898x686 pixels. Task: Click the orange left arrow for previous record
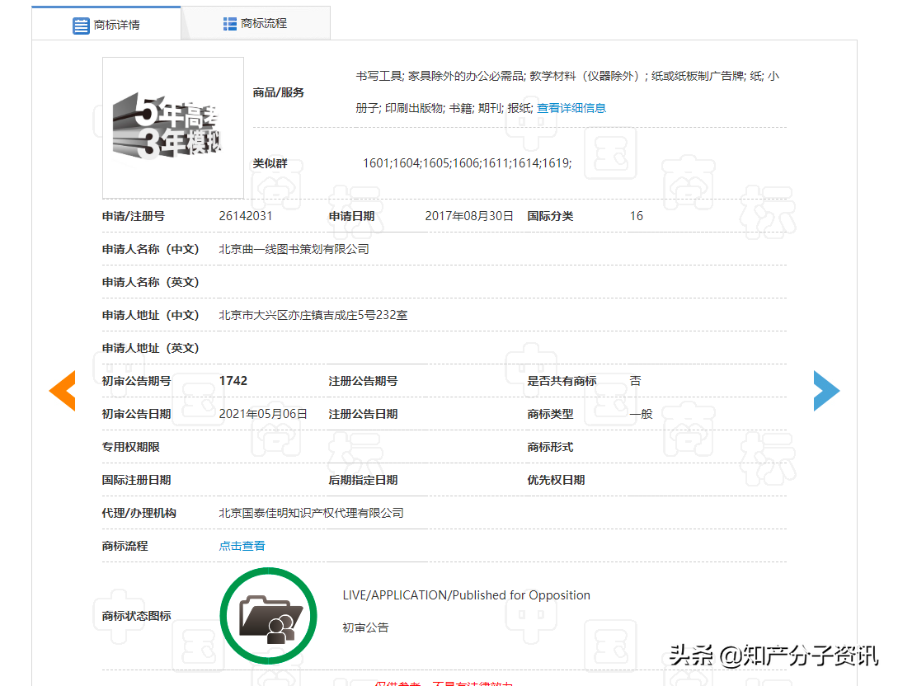point(63,390)
